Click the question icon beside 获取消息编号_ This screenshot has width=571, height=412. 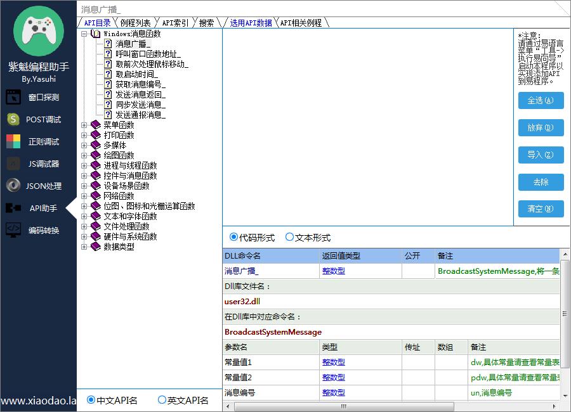coord(108,84)
